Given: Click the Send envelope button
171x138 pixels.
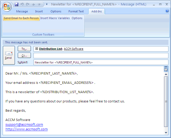Looking at the screenshot, I should point(9,55).
